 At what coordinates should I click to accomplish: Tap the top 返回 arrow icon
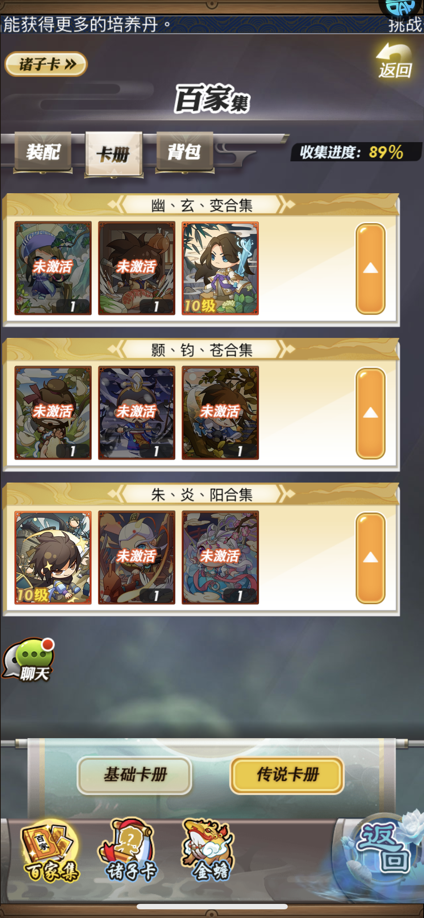click(395, 60)
